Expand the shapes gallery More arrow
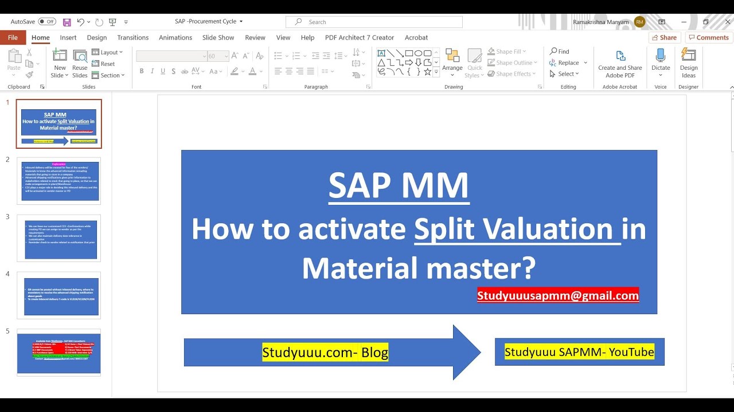The width and height of the screenshot is (734, 412). 436,72
